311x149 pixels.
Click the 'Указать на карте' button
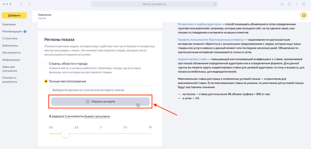pos(101,102)
